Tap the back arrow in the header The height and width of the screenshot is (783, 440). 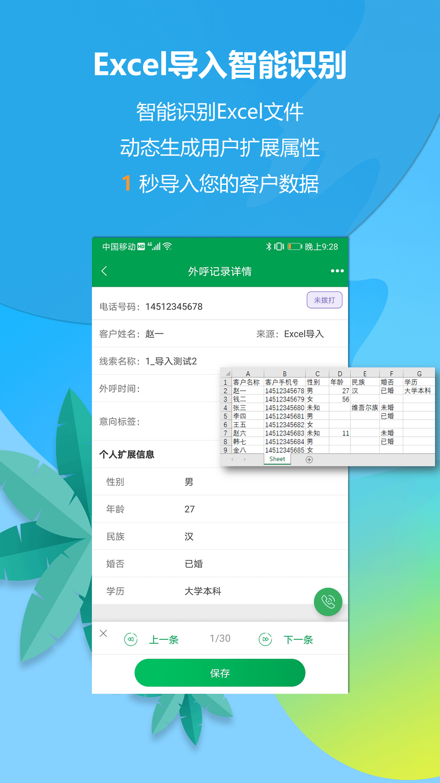click(x=104, y=271)
